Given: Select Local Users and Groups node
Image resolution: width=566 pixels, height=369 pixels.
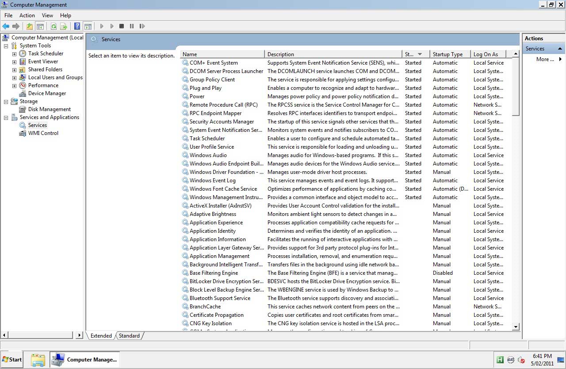Looking at the screenshot, I should click(55, 77).
